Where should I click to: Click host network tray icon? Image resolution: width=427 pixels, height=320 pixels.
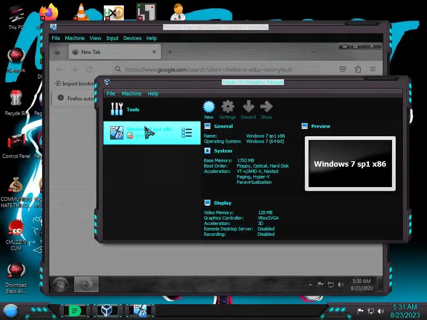tap(371, 311)
